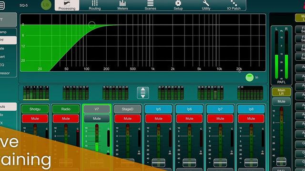305x171 pixels.
Task: Select the Ip7 channel name
Action: (220, 109)
